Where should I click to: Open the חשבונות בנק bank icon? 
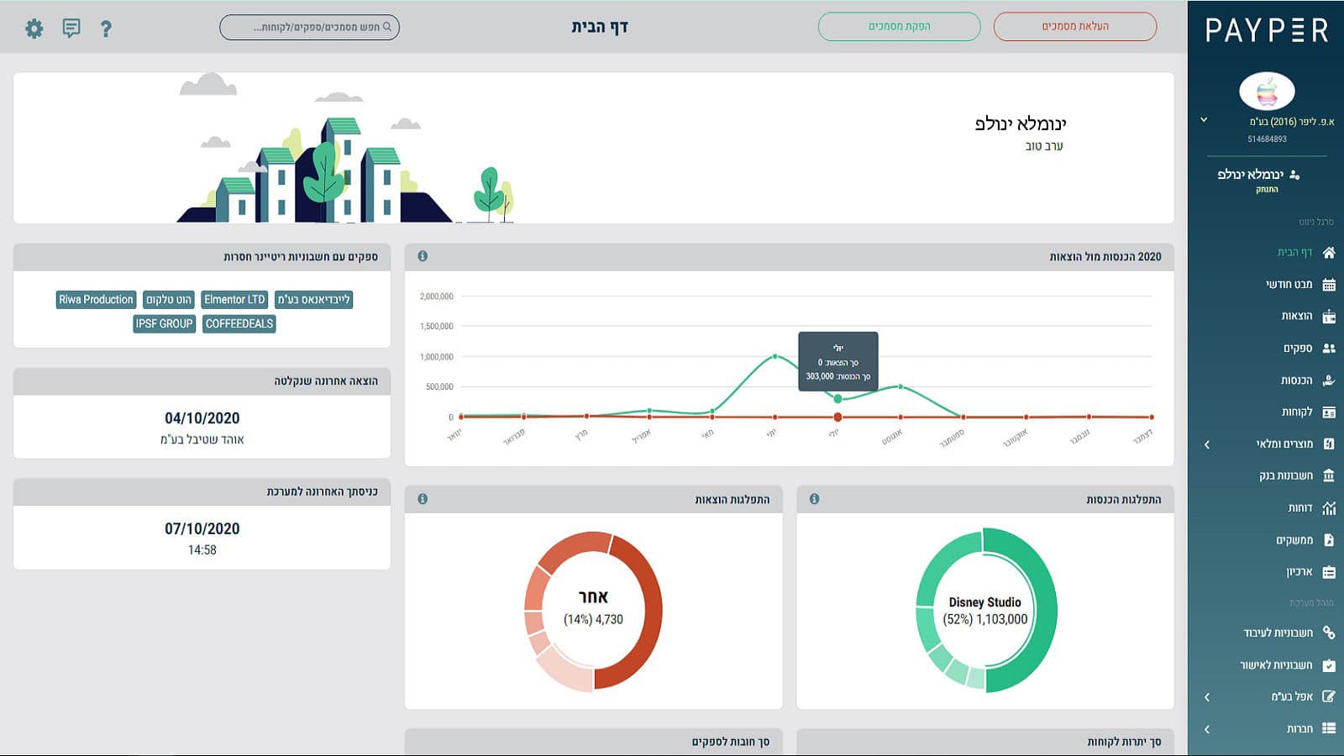click(x=1329, y=475)
